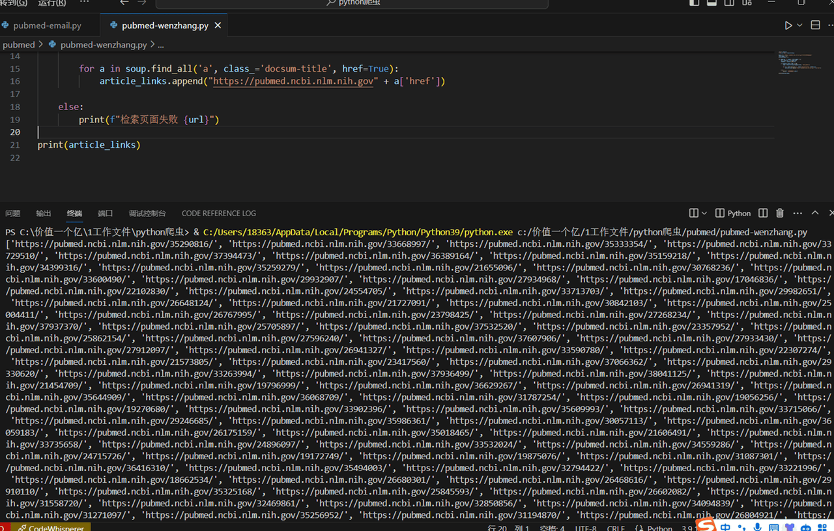Open the run options dropdown arrow

(799, 25)
